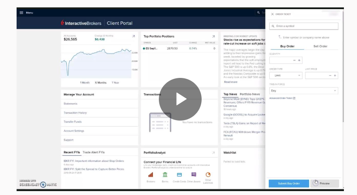Screen dimensions: 357x195
Task: Close the Order Ticket panel
Action: click(272, 14)
